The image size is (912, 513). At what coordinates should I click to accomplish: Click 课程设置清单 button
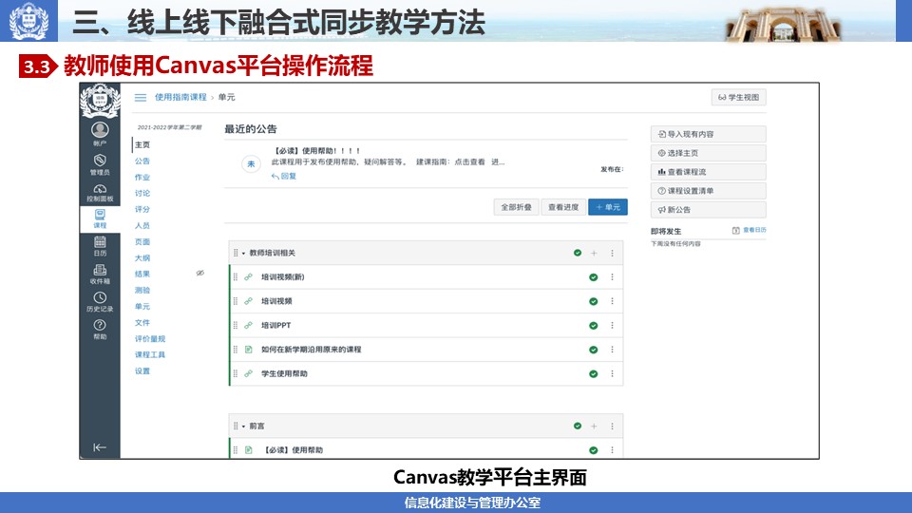[x=708, y=191]
